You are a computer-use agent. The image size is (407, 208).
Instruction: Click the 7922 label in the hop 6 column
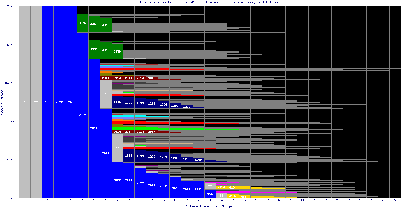pos(82,115)
